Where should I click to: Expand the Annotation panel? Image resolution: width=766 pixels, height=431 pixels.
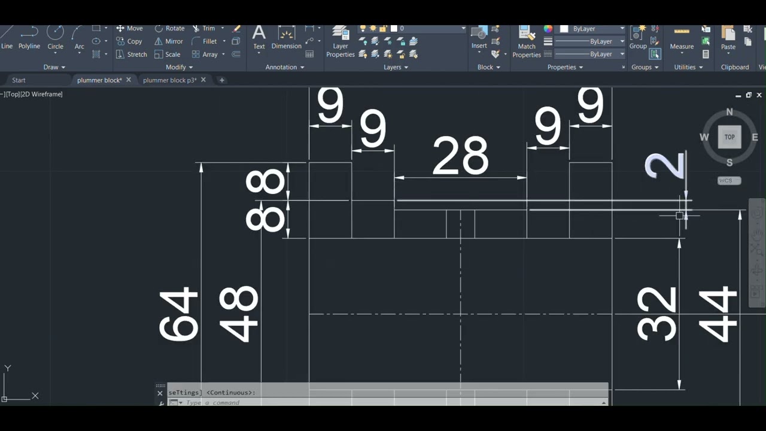point(285,67)
